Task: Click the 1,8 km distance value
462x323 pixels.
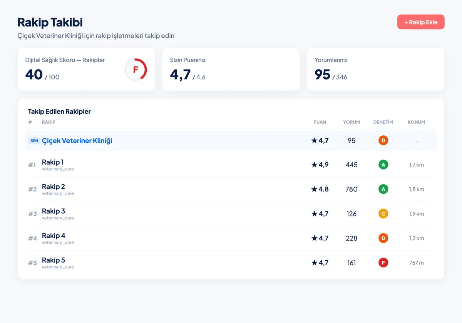Action: (417, 189)
